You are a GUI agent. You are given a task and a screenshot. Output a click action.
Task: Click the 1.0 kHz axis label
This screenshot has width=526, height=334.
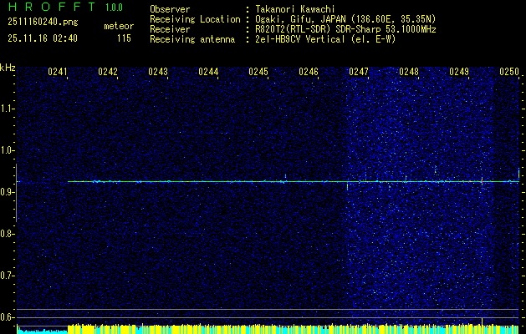7,151
